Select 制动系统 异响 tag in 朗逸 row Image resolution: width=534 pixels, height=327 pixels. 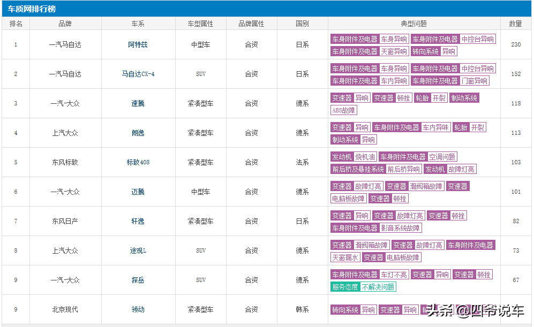click(354, 140)
